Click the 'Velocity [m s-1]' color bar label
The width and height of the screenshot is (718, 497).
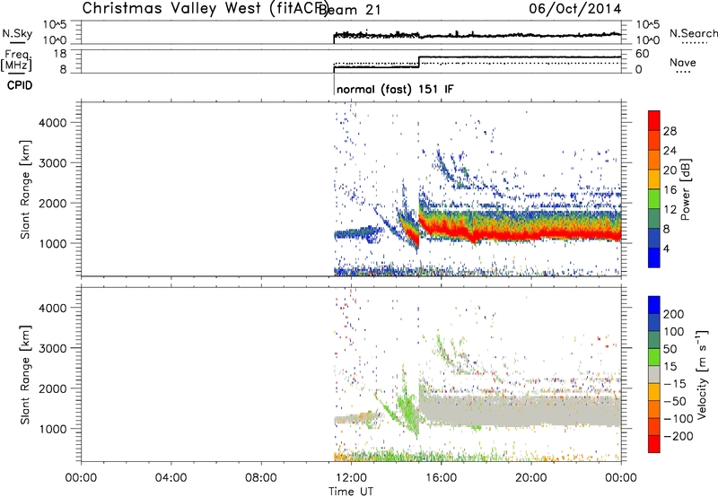coord(702,374)
